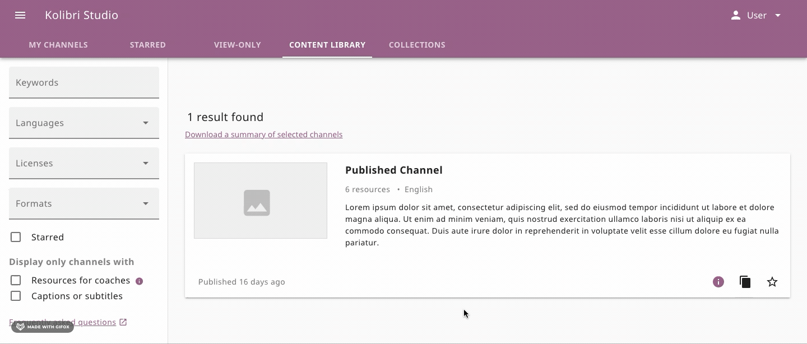807x344 pixels.
Task: Click the user account icon
Action: coord(736,15)
